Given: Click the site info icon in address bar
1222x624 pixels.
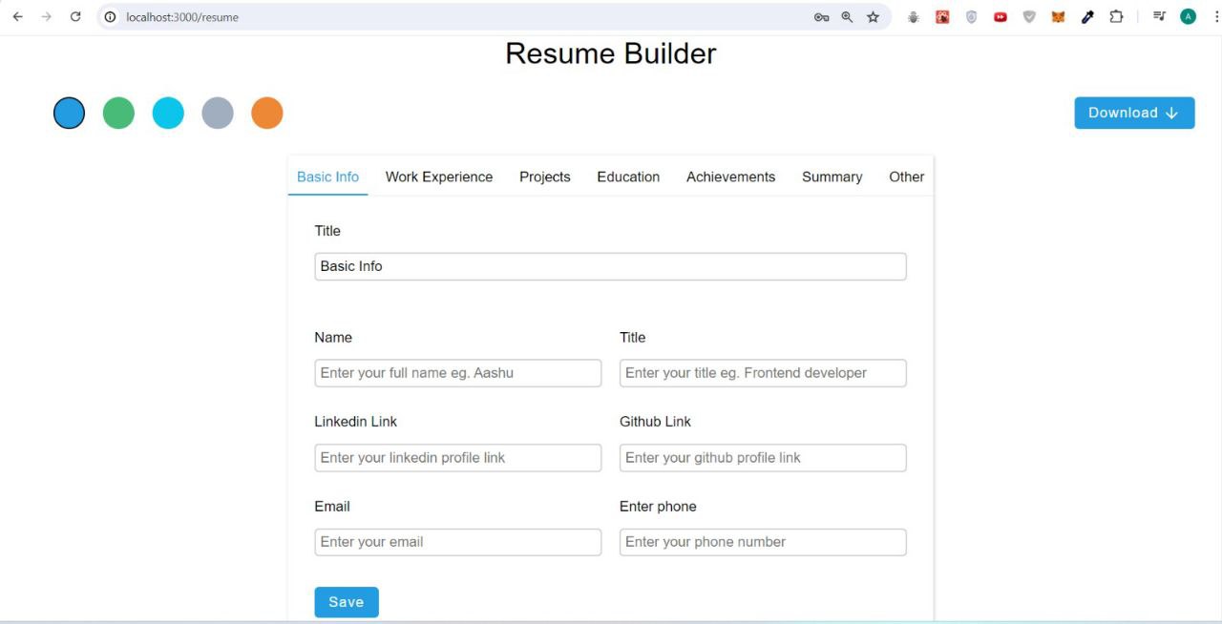Looking at the screenshot, I should [110, 16].
